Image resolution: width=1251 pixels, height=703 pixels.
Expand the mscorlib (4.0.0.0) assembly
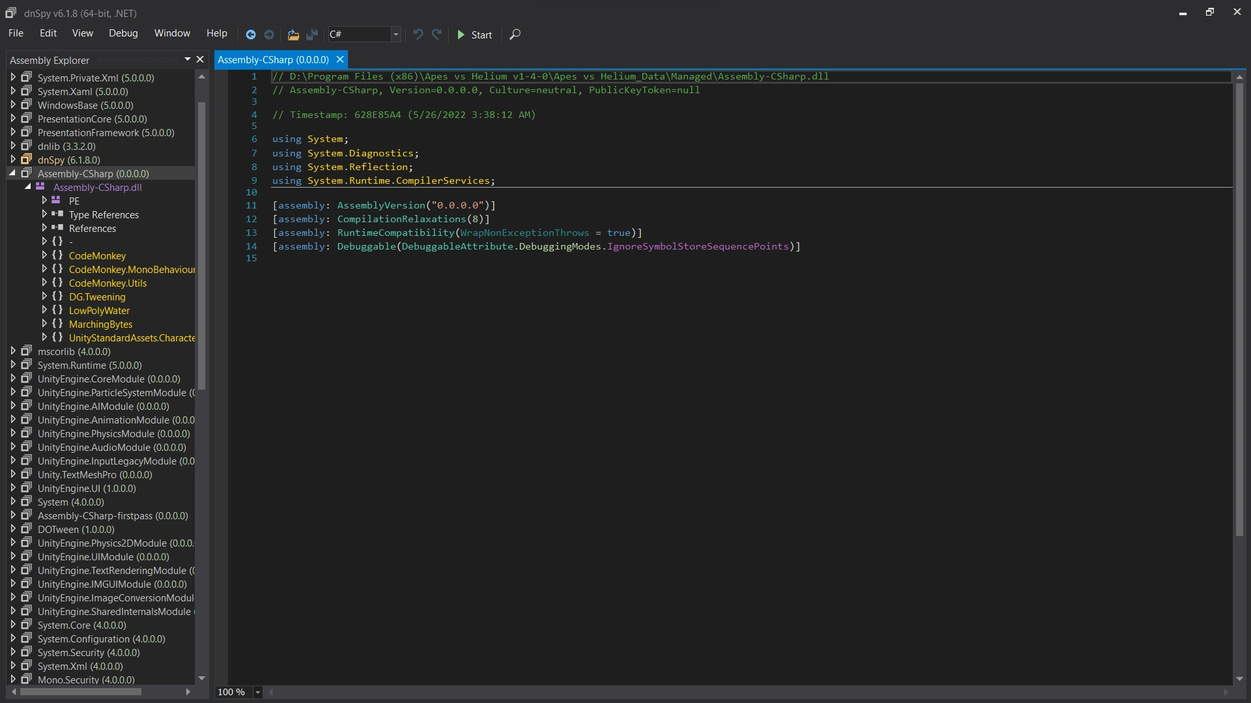click(12, 351)
